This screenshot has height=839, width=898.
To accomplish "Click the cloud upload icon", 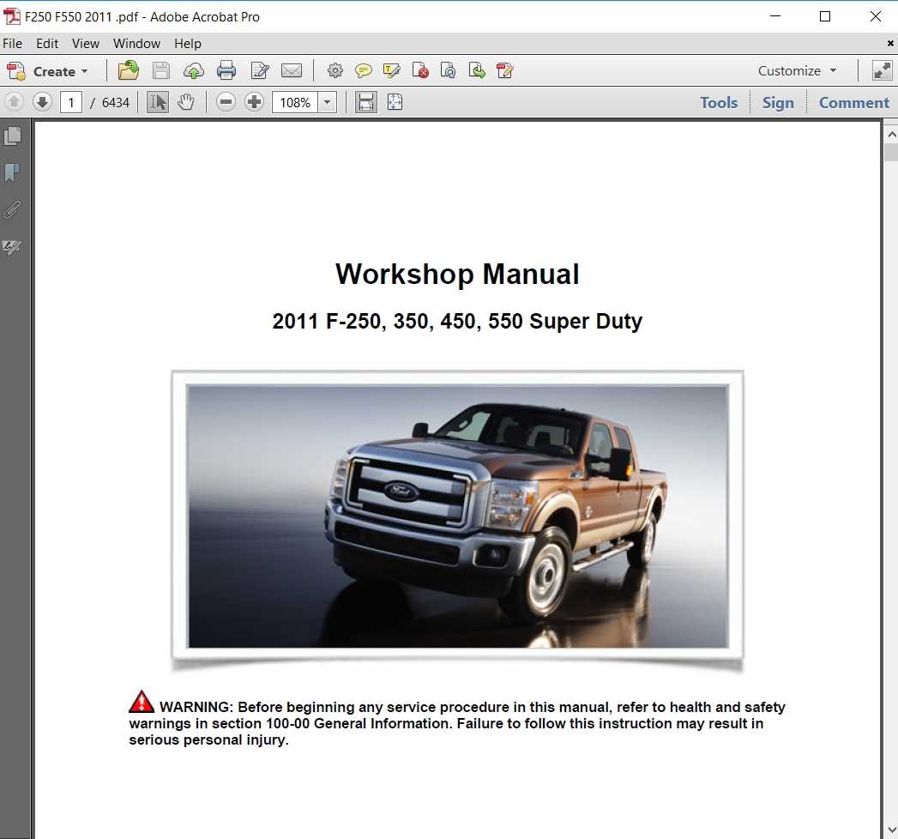I will tap(194, 71).
